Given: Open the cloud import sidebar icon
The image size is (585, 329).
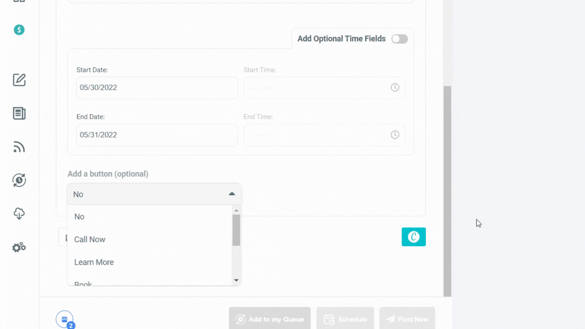Looking at the screenshot, I should 19,214.
